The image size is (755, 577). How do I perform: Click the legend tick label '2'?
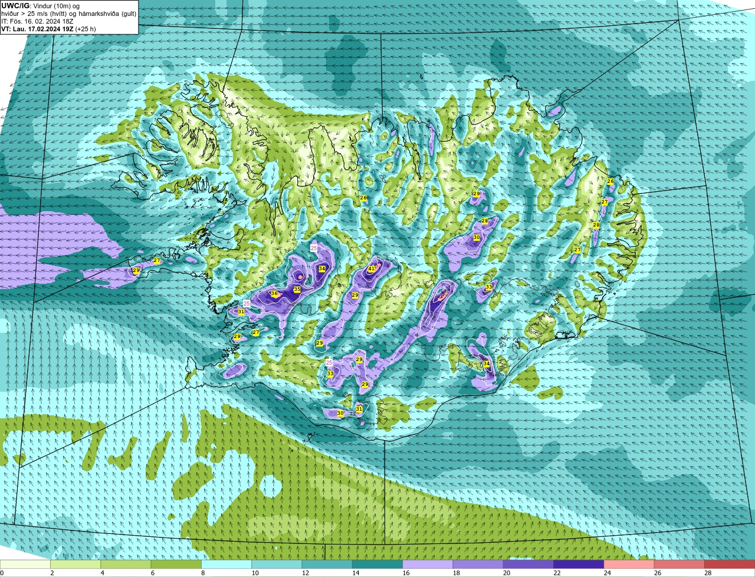(x=52, y=573)
